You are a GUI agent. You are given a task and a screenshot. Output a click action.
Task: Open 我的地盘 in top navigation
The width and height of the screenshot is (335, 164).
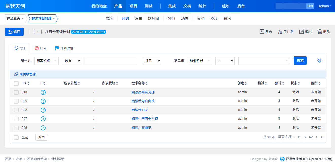pyautogui.click(x=99, y=6)
